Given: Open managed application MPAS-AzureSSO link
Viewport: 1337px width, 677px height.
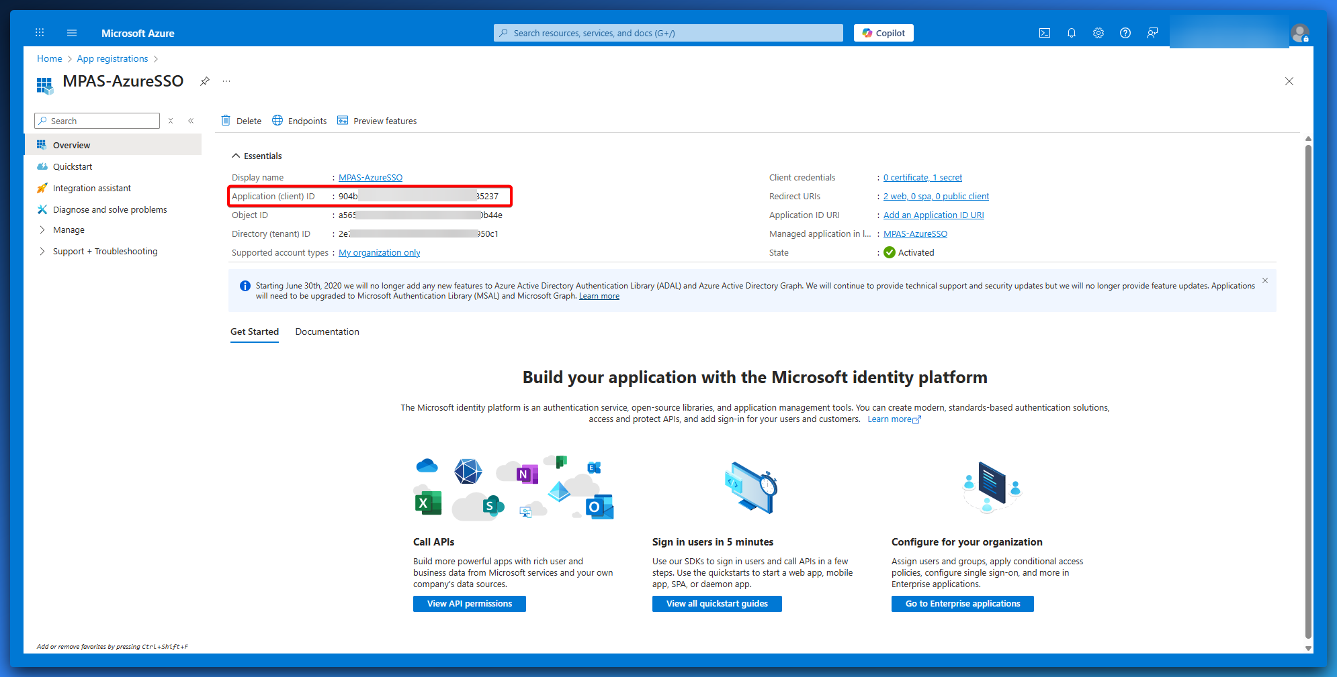Looking at the screenshot, I should pyautogui.click(x=915, y=233).
